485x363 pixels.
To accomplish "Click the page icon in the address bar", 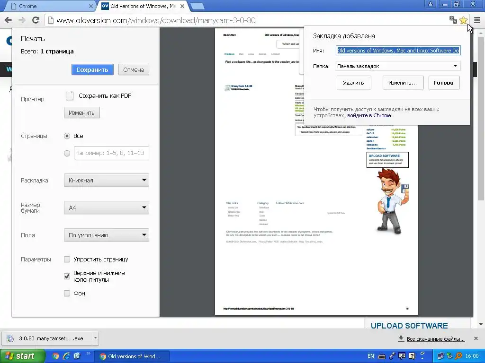I will click(51, 20).
